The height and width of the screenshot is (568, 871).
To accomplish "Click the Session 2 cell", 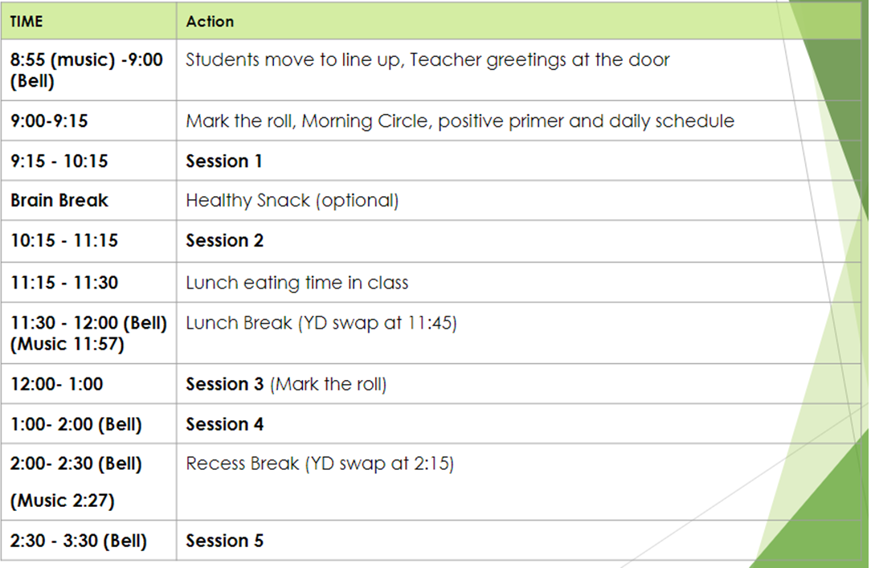I will 224,241.
